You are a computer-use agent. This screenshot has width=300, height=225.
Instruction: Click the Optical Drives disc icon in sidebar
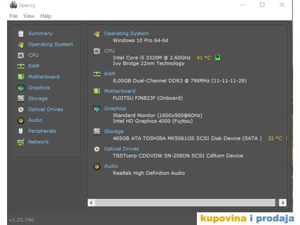click(x=21, y=109)
